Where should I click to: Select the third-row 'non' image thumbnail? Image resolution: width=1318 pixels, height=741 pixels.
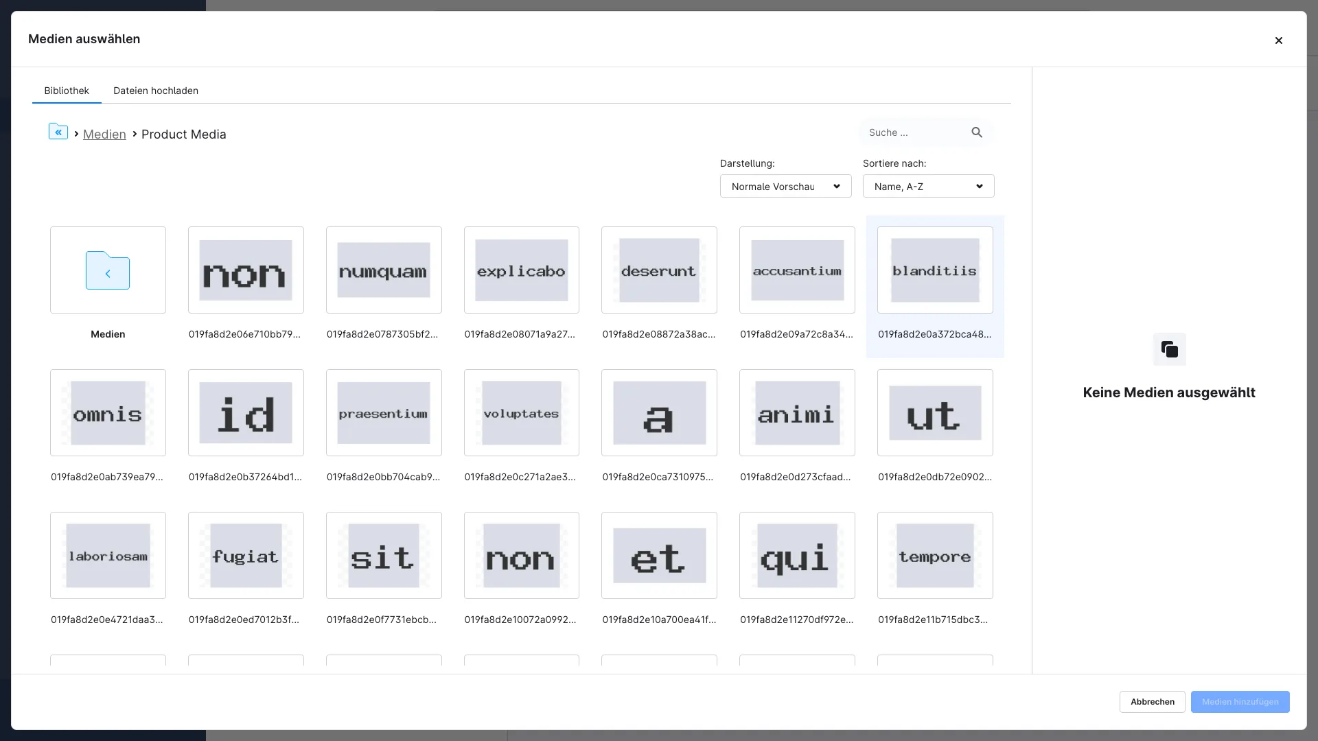(522, 556)
